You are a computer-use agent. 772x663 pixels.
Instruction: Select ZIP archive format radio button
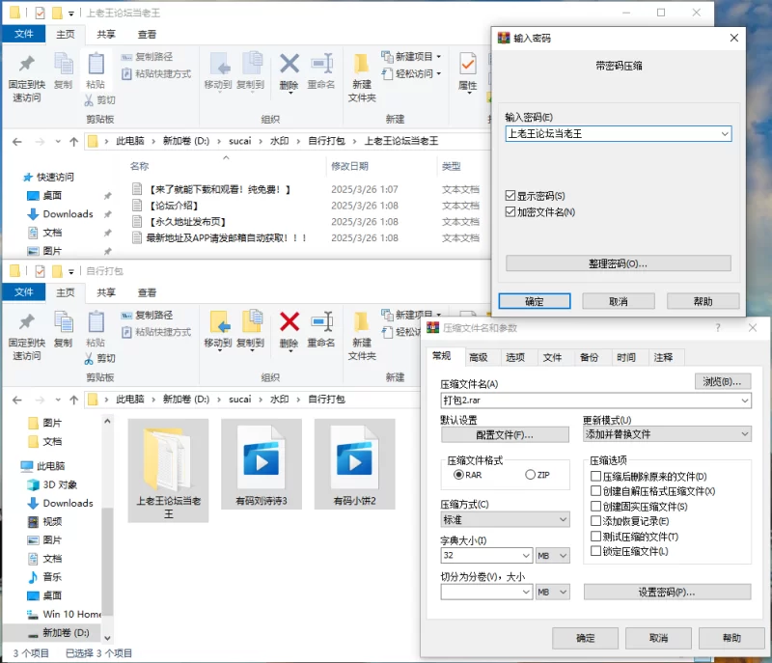(x=530, y=475)
